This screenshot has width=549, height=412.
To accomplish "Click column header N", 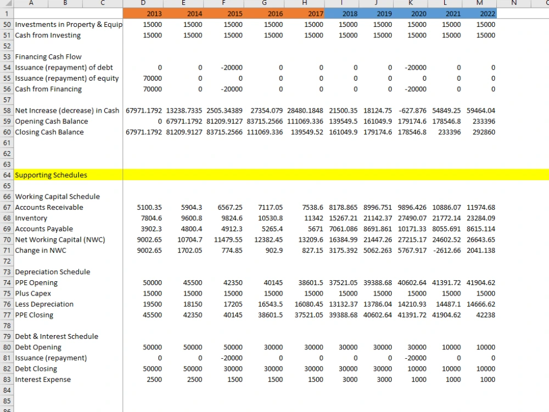I will pos(514,3).
